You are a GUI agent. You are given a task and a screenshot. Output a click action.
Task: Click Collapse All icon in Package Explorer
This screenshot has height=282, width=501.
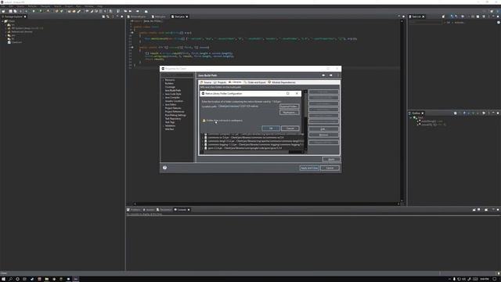click(x=103, y=16)
